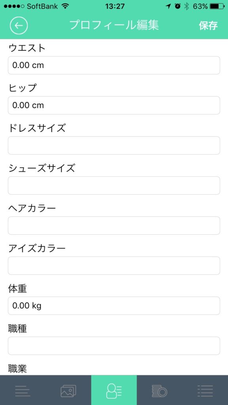Focus the 職種 job type field
228x405 pixels.
pyautogui.click(x=114, y=345)
